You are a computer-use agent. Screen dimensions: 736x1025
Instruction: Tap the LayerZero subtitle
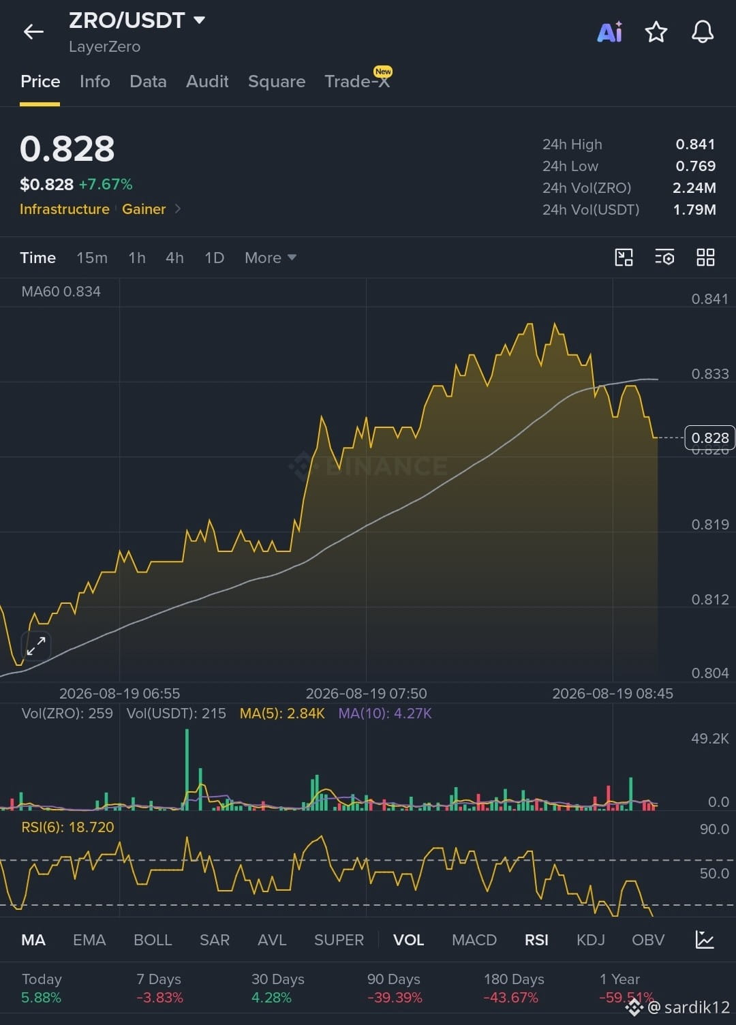tap(104, 47)
